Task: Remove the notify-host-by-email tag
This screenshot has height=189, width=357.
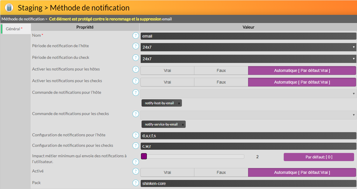Action: point(179,103)
